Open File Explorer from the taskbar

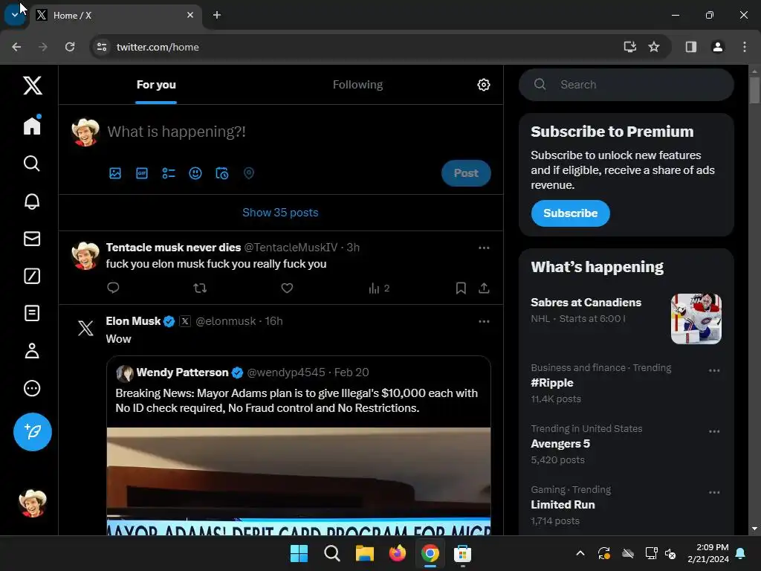tap(364, 553)
